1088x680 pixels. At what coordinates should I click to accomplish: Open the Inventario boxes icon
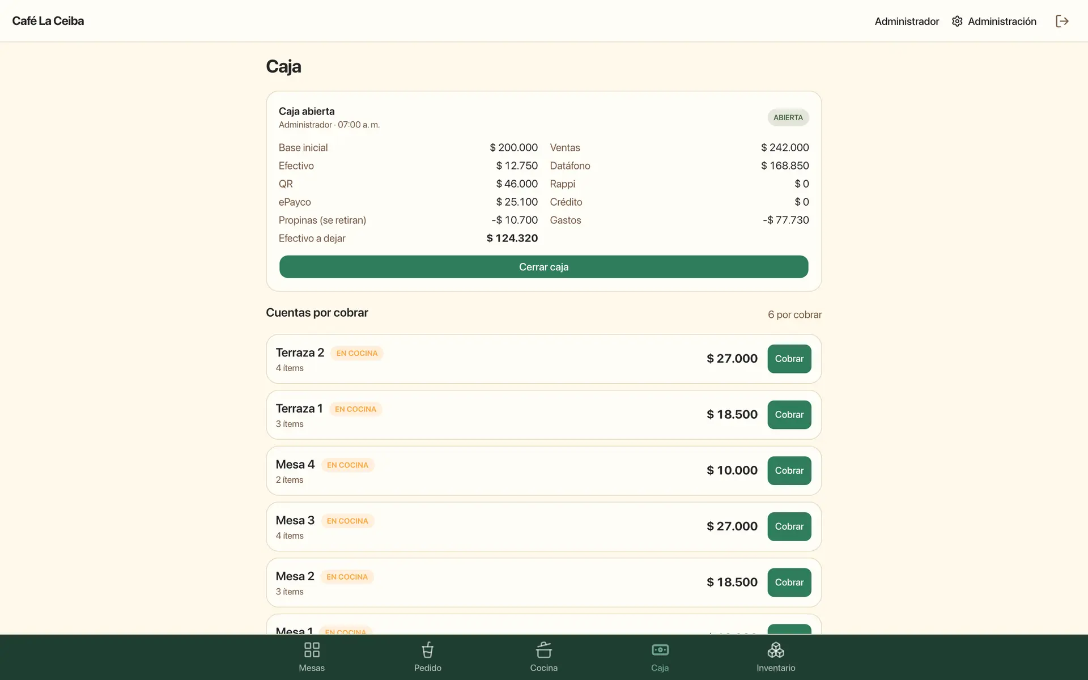(776, 649)
